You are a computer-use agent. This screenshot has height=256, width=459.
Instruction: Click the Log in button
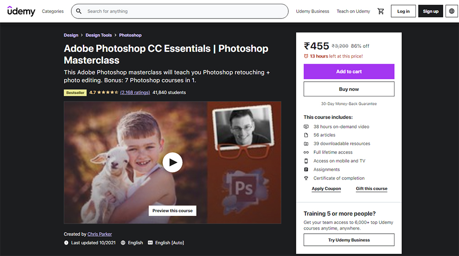[403, 11]
